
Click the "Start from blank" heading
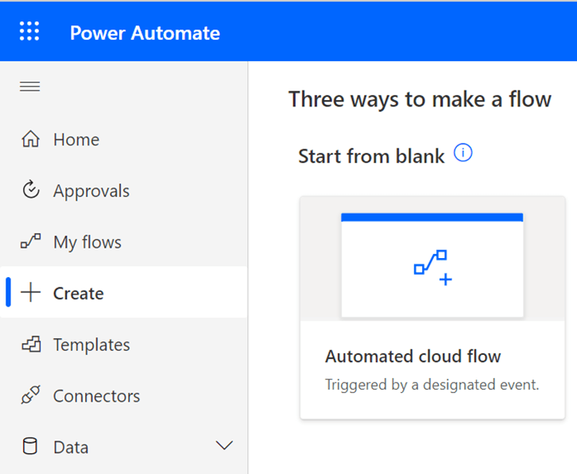click(371, 156)
